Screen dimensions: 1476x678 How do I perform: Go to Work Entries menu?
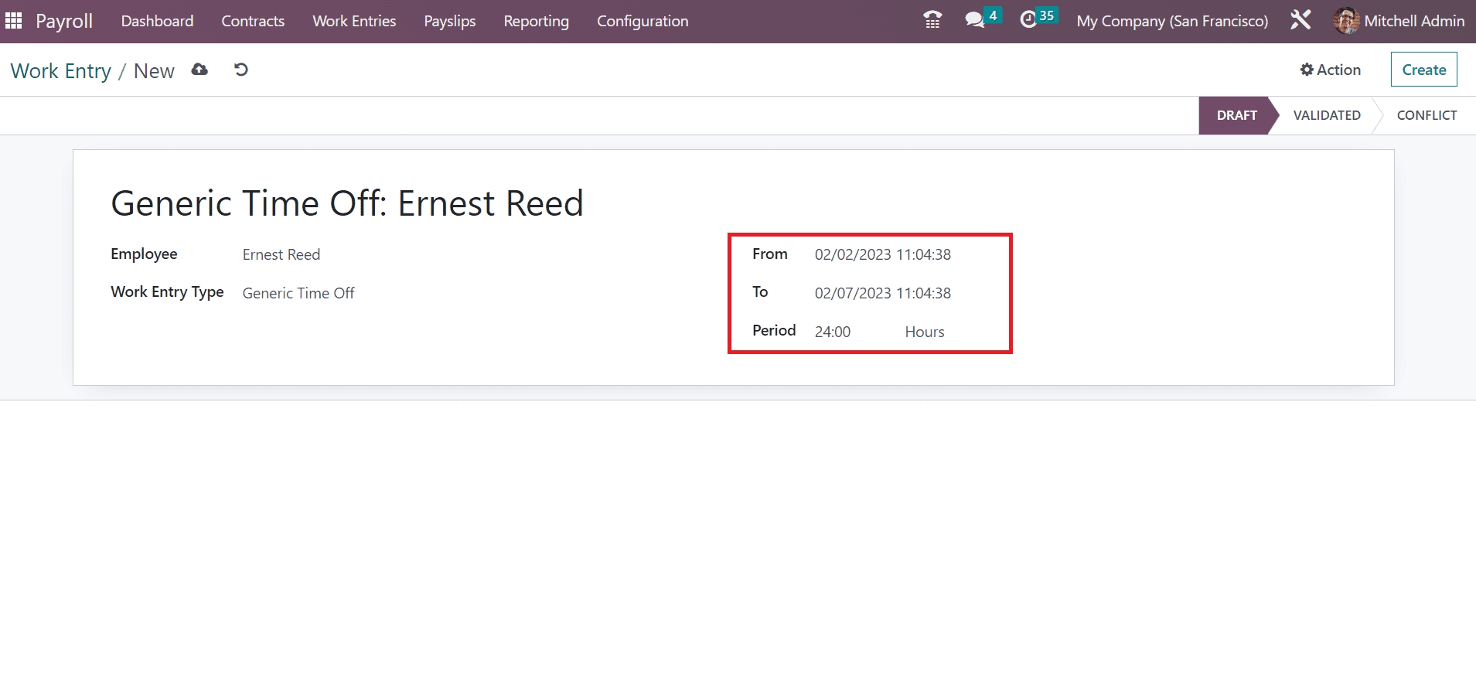click(x=354, y=21)
